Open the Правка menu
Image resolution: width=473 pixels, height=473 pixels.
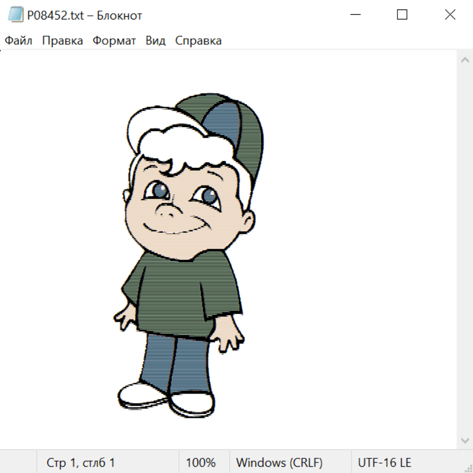[x=63, y=41]
